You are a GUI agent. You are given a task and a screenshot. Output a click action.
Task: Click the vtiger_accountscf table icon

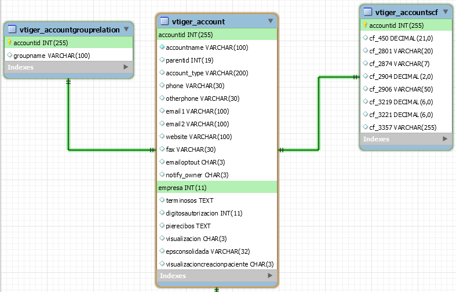(x=367, y=12)
